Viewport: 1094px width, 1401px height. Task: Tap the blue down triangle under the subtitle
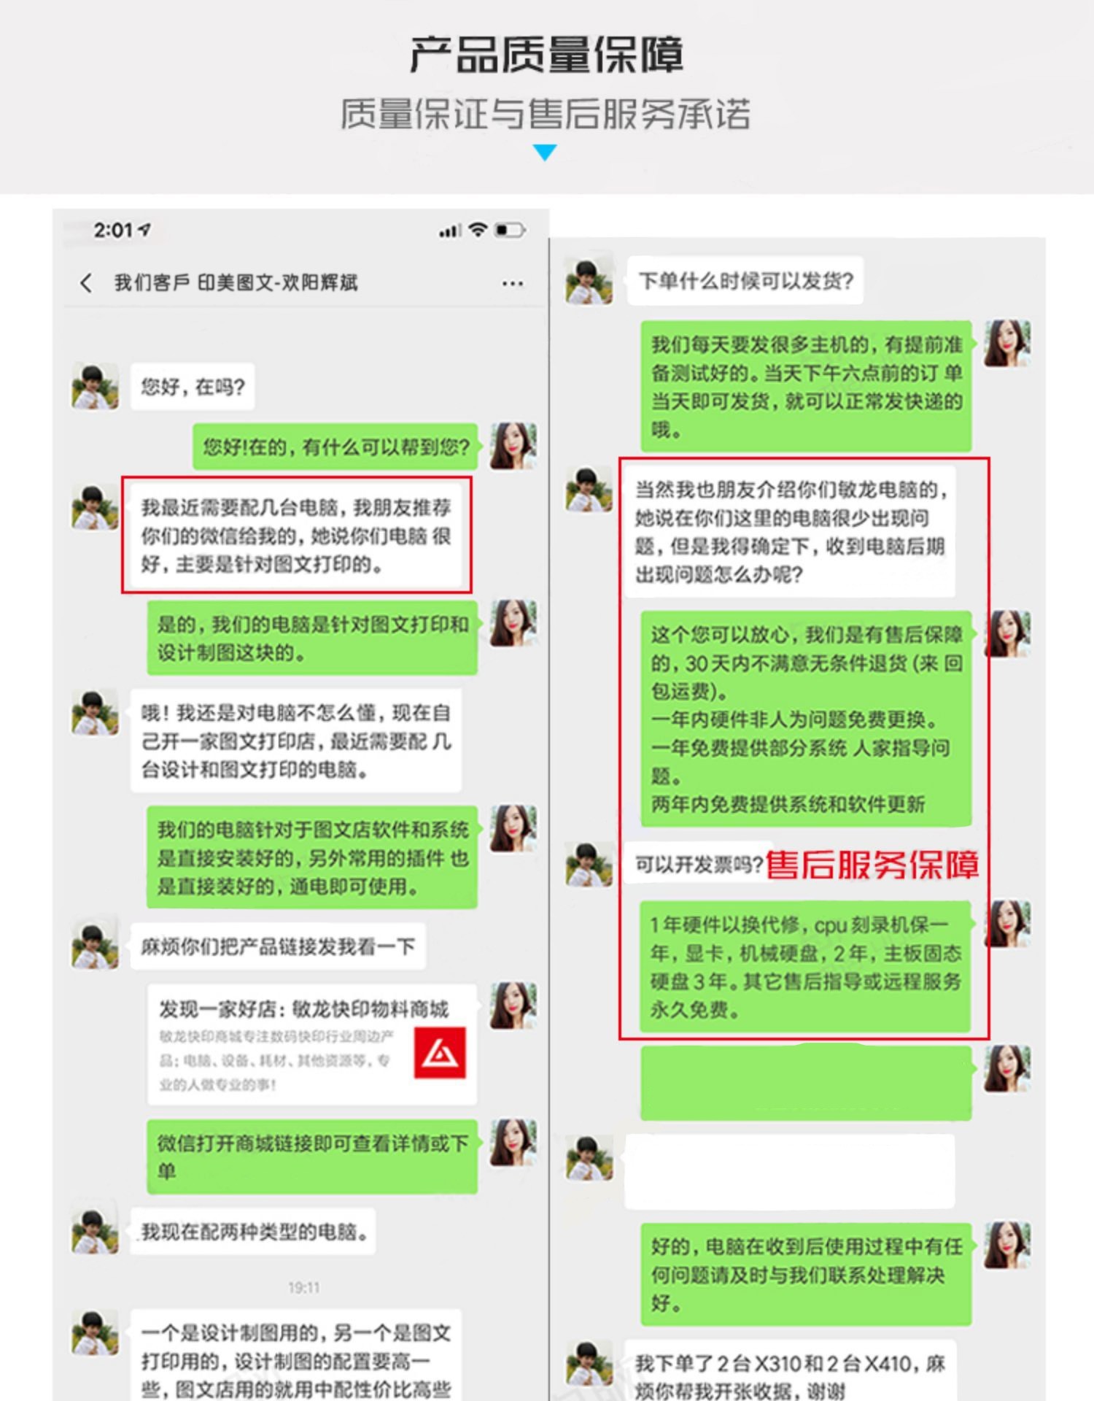click(545, 153)
